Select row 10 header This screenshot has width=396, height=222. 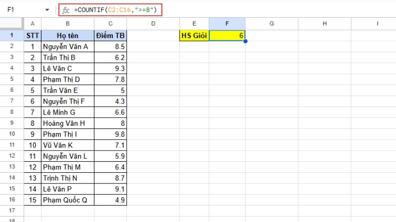click(12, 134)
